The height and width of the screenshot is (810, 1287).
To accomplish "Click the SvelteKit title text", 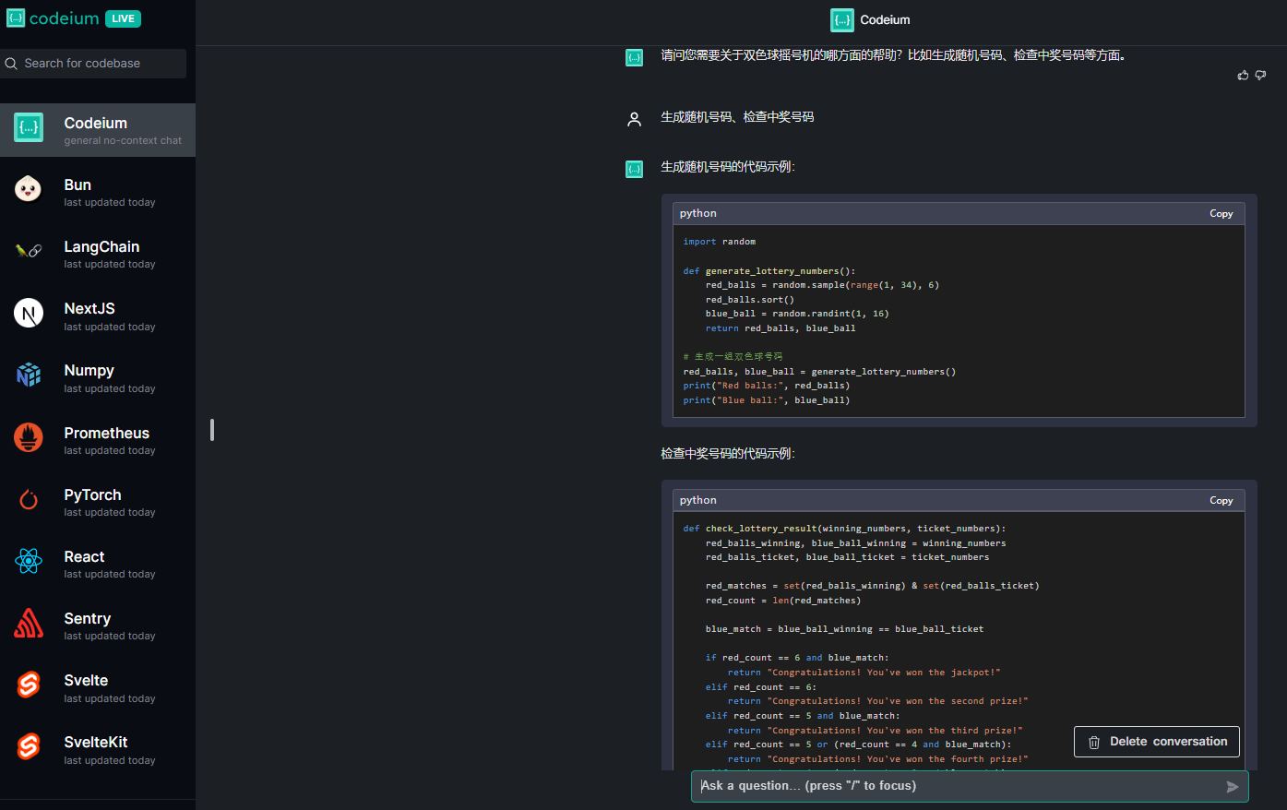I will pyautogui.click(x=96, y=742).
